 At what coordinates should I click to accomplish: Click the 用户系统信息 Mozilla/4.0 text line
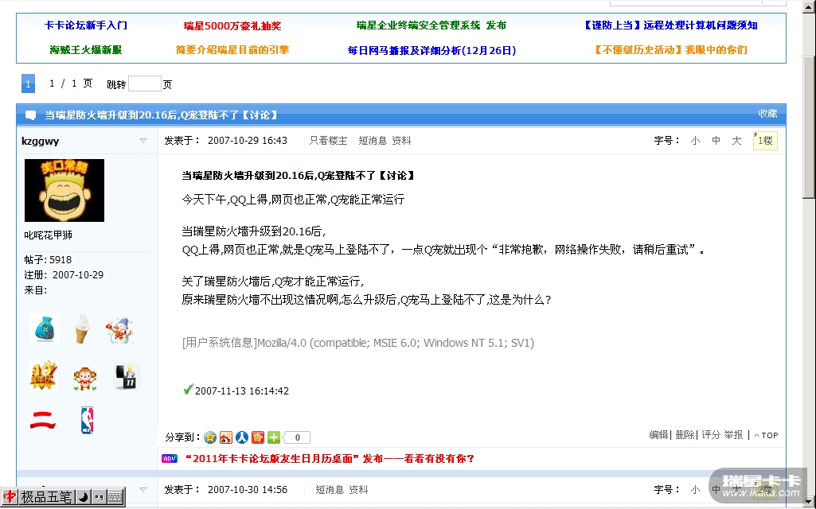[x=358, y=343]
